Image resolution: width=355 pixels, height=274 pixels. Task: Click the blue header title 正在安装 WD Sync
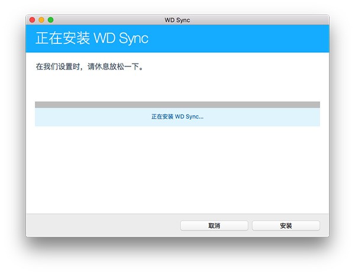tap(92, 39)
